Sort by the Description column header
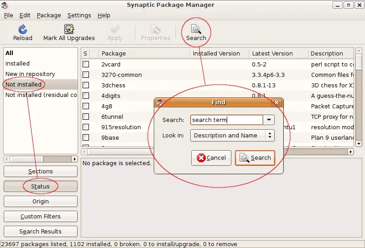Viewport: 365px width, 248px height. coord(331,53)
